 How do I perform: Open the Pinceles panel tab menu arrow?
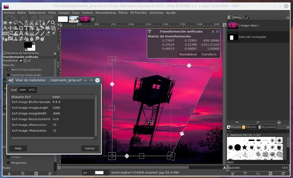tap(287, 127)
